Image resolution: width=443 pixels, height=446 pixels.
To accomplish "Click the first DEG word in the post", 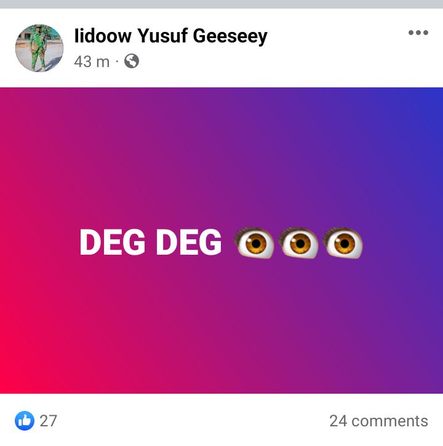I will [113, 242].
